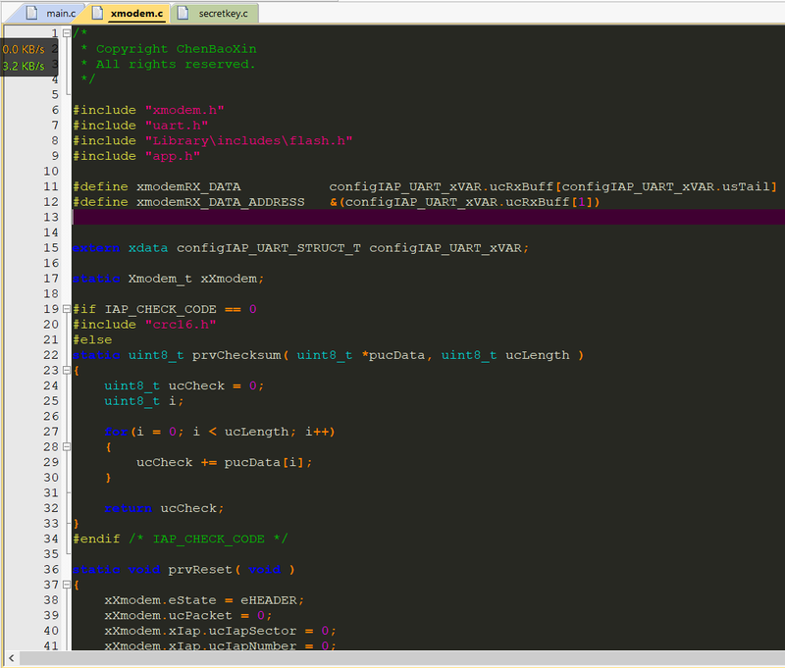Image resolution: width=785 pixels, height=668 pixels.
Task: Collapse the copyright comment fold at line 1
Action: pos(67,33)
